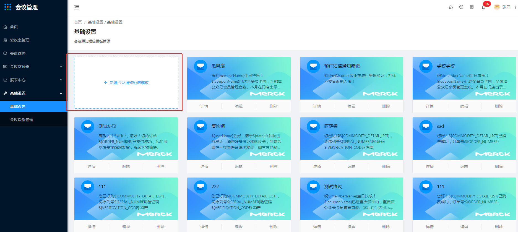518x232 pixels.
Task: Collapse sidebar with the menu fold icon
Action: (77, 7)
